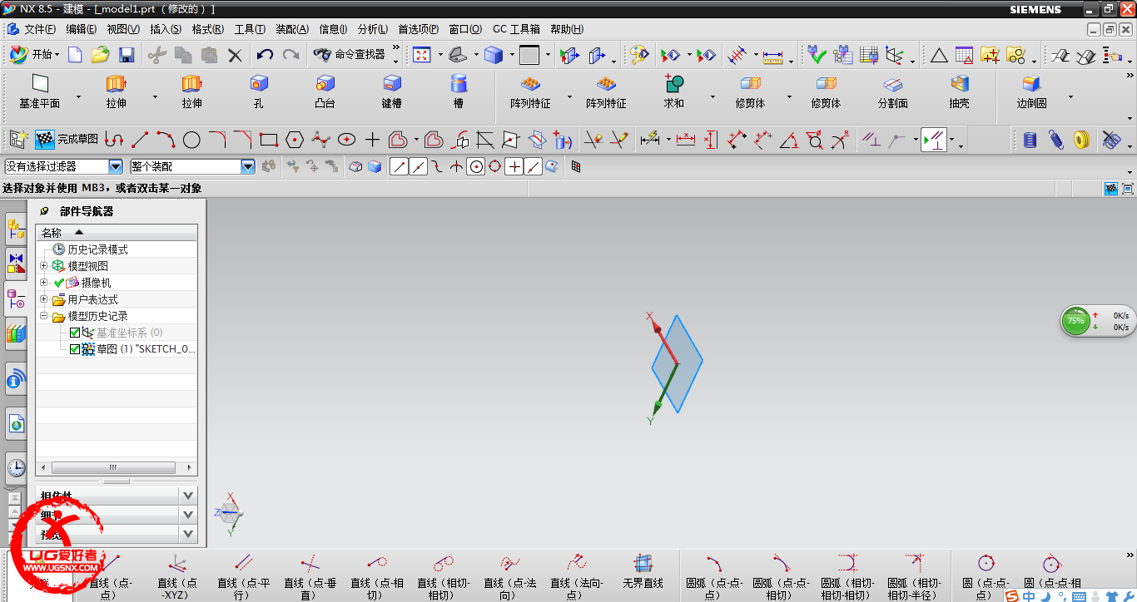Click 直线(点-垂直) line button
The width and height of the screenshot is (1137, 602).
tap(310, 577)
